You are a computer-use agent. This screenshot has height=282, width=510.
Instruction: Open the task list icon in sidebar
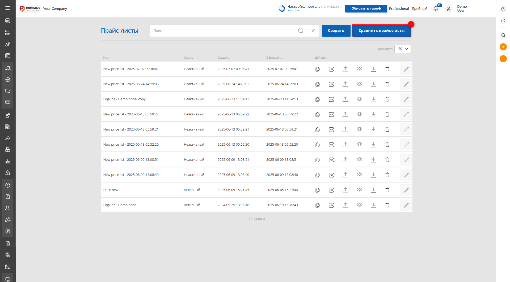coord(8,33)
